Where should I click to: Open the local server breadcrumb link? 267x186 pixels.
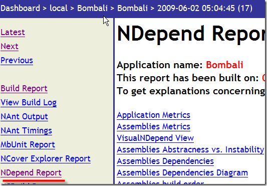[x=59, y=8]
